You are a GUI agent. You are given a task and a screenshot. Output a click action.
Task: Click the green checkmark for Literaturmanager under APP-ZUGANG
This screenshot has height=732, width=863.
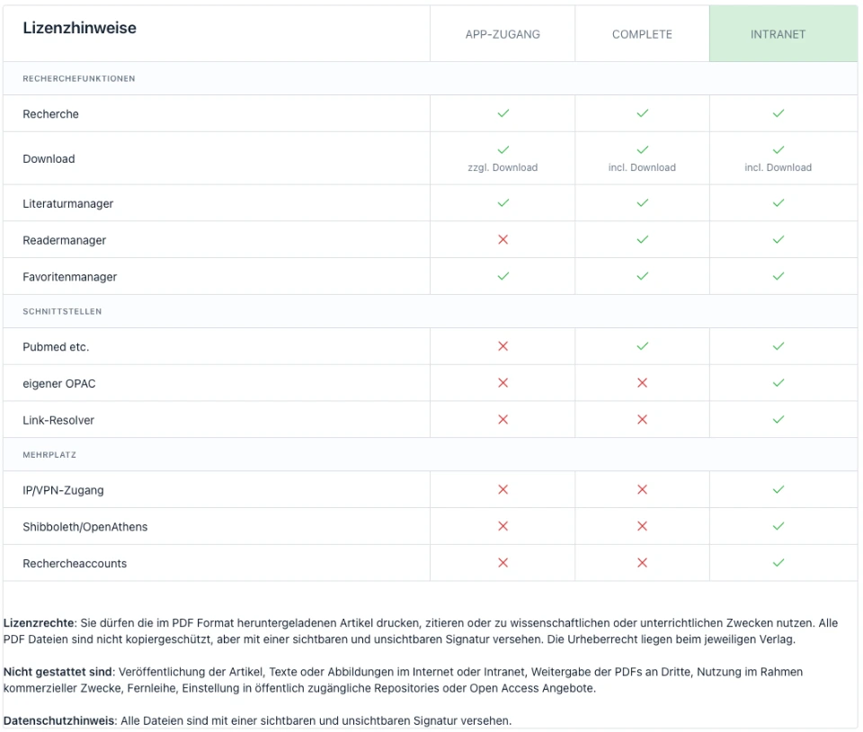coord(503,204)
